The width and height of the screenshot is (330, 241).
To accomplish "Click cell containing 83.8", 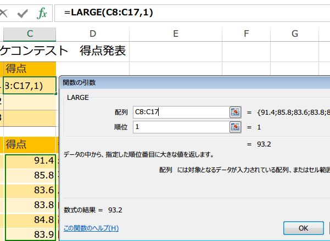I will coord(30,205).
